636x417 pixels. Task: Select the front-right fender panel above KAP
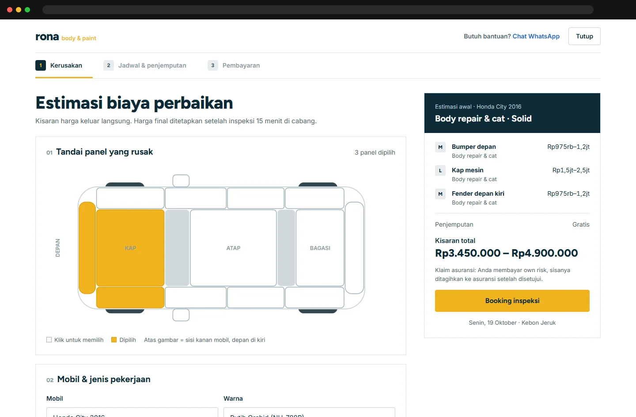[130, 198]
